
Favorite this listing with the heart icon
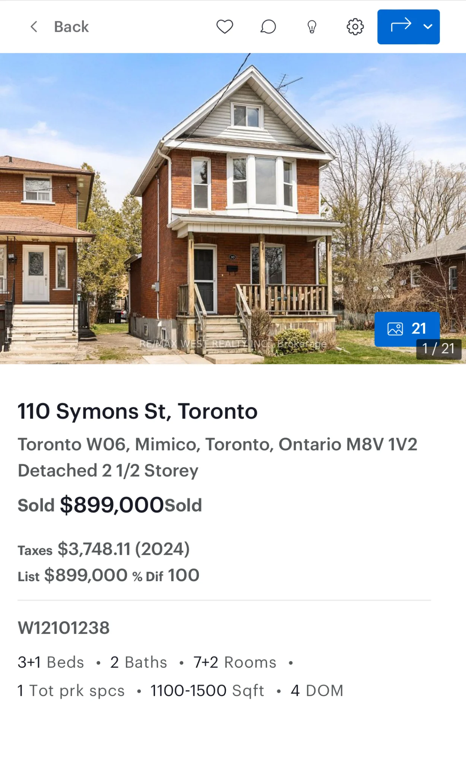pyautogui.click(x=225, y=27)
